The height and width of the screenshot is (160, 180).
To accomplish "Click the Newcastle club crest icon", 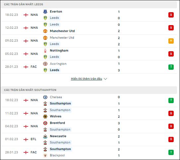I will click(x=45, y=136).
